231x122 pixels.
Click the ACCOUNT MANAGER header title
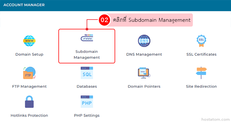coord(24,5)
